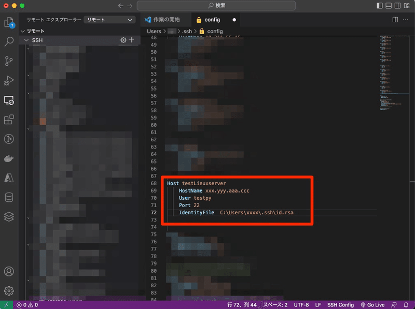415x309 pixels.
Task: Go forward with right arrow
Action: [129, 6]
